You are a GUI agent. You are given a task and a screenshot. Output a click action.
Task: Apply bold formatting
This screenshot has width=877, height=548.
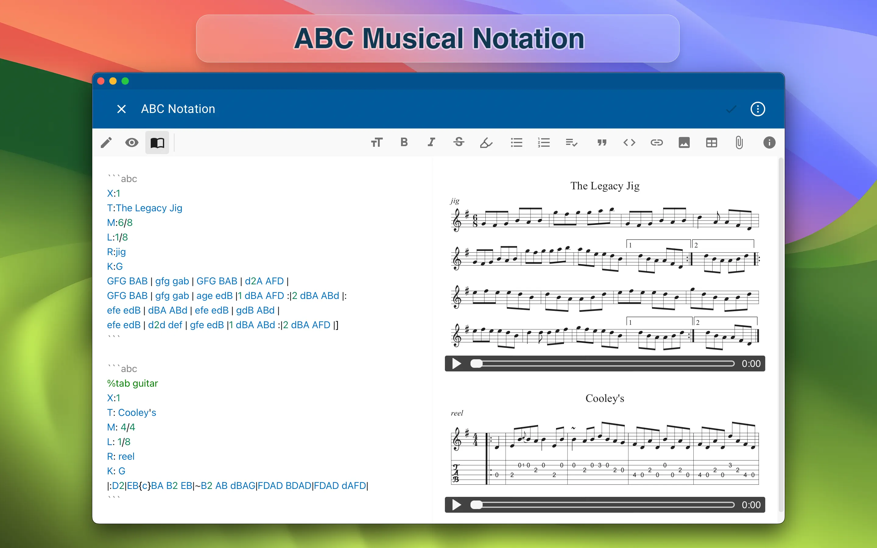pyautogui.click(x=404, y=142)
